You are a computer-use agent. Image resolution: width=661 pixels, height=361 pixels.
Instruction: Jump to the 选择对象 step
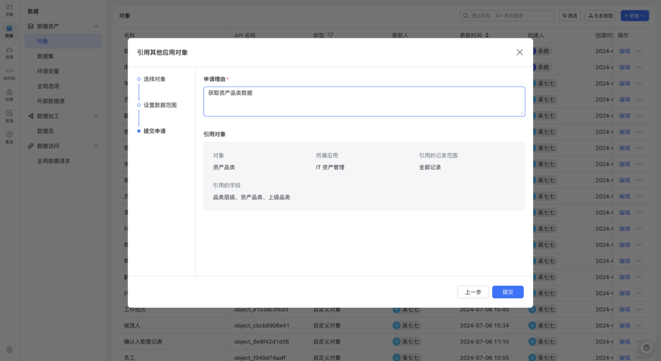[x=154, y=79]
